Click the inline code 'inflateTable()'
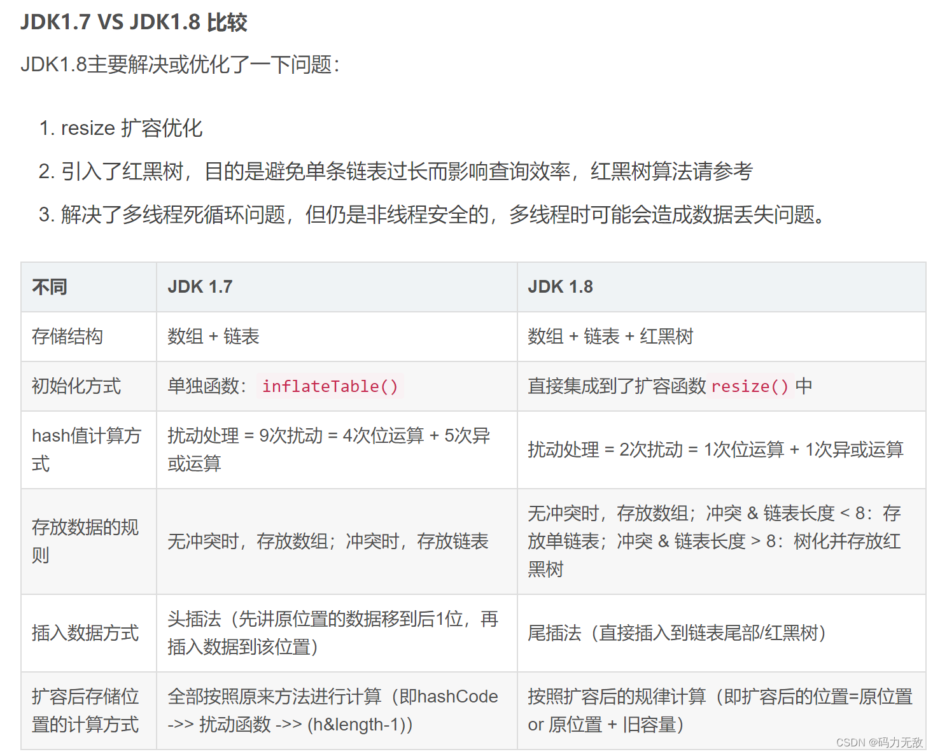Image resolution: width=933 pixels, height=754 pixels. pos(330,386)
